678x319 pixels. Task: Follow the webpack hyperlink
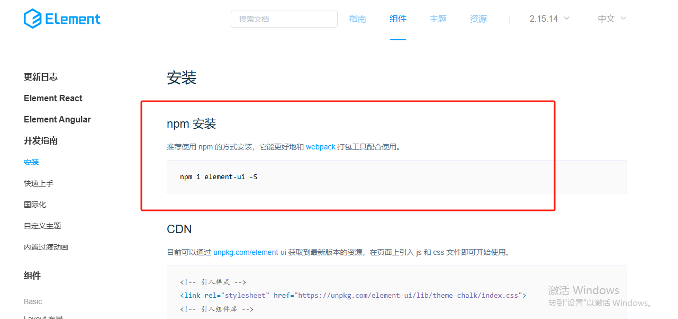(x=321, y=147)
